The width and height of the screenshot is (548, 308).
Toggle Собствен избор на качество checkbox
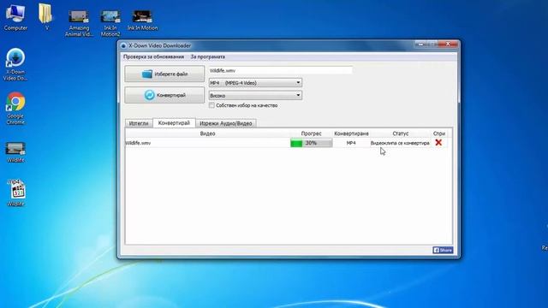[x=211, y=105]
